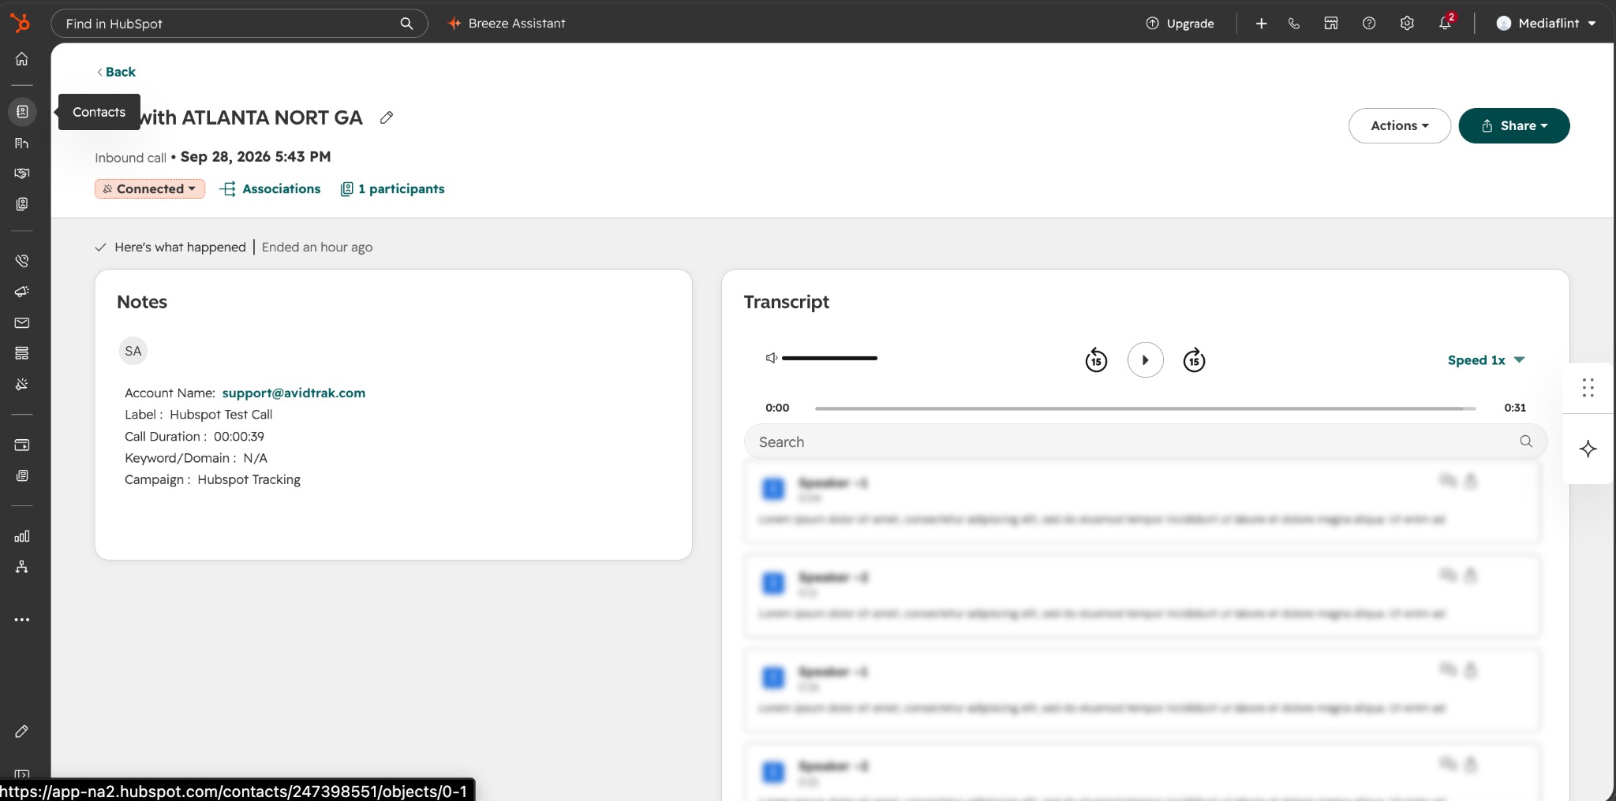Open the megaphone marketing sidebar icon
Screen dimensions: 1616x801
tap(22, 292)
